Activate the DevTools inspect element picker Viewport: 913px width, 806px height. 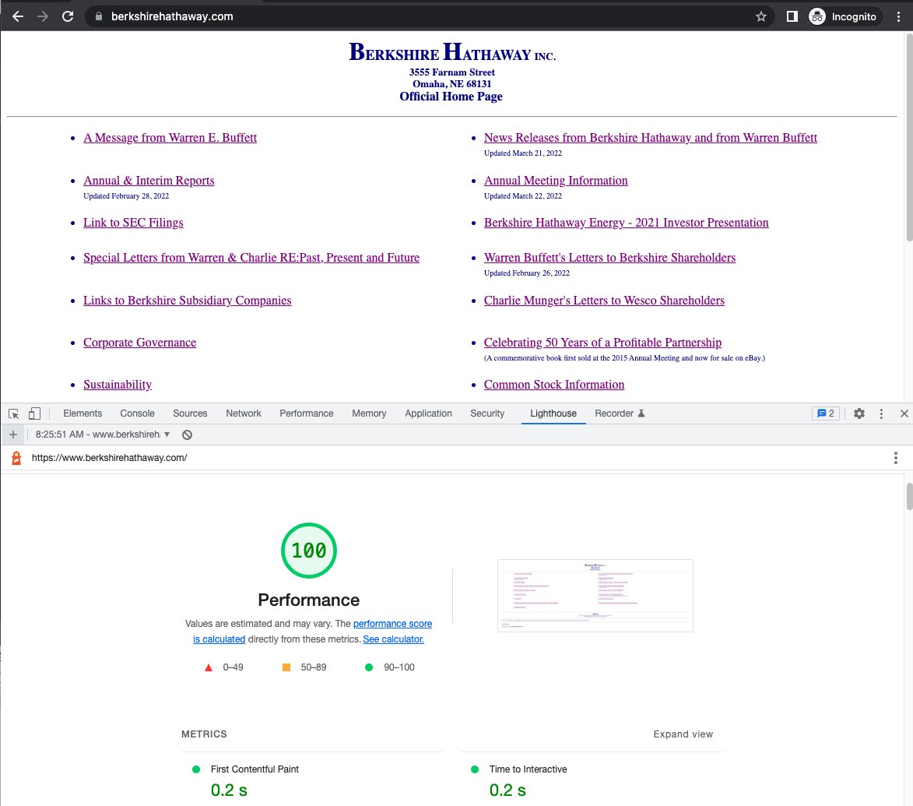click(14, 414)
